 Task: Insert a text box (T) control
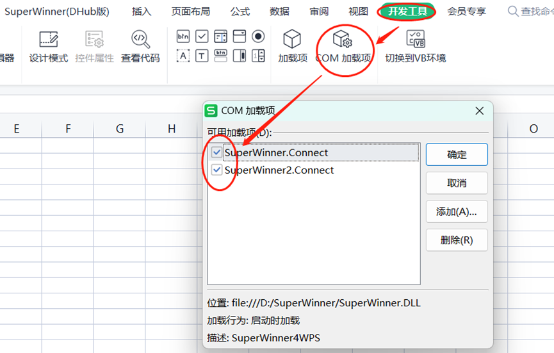(x=202, y=56)
